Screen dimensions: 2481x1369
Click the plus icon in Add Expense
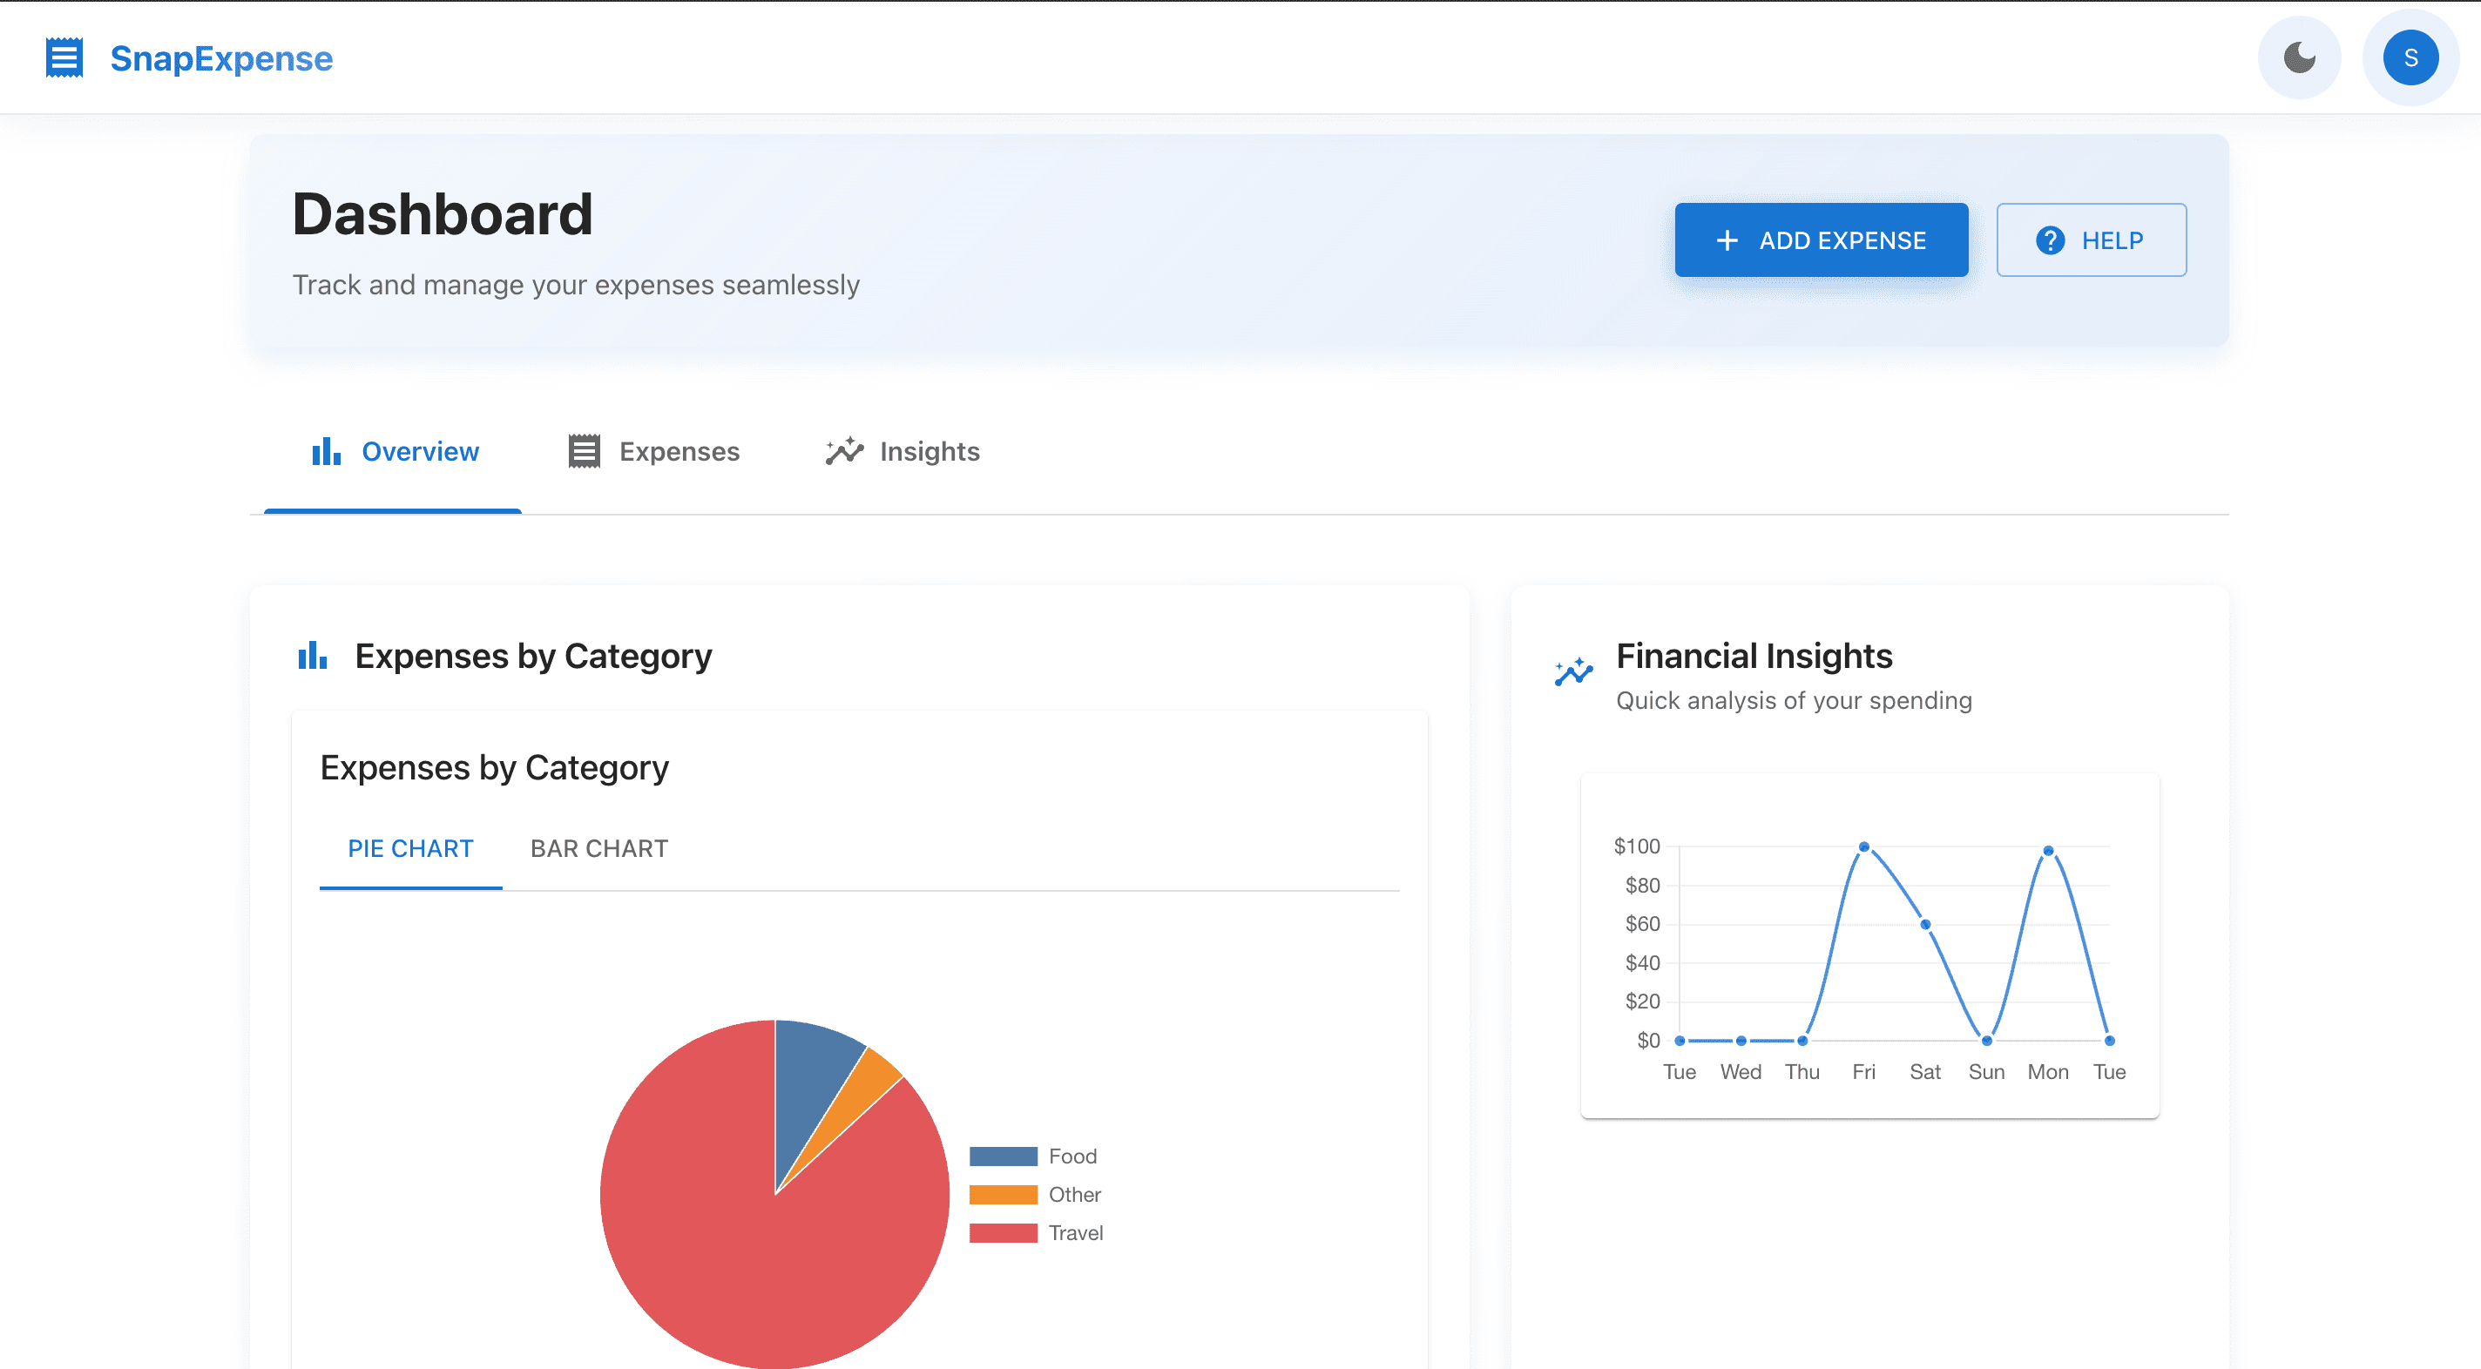(1727, 240)
